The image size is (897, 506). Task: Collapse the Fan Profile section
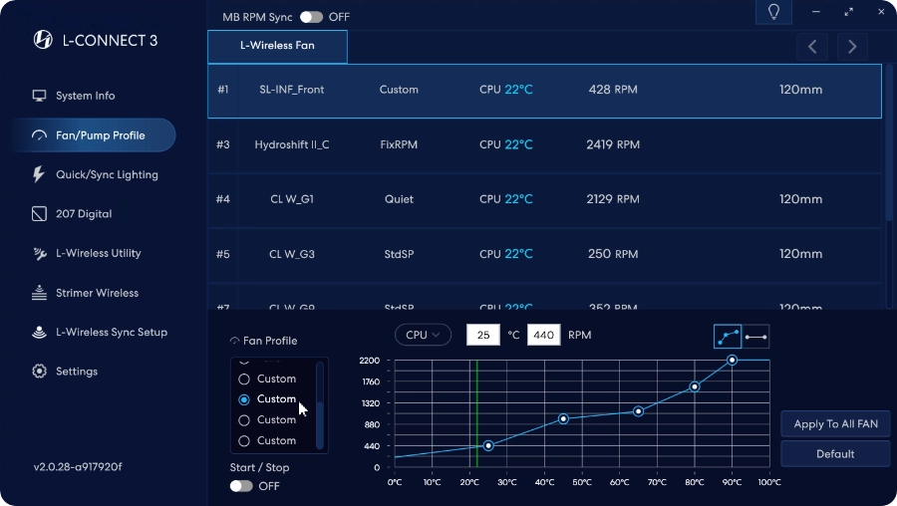click(235, 341)
